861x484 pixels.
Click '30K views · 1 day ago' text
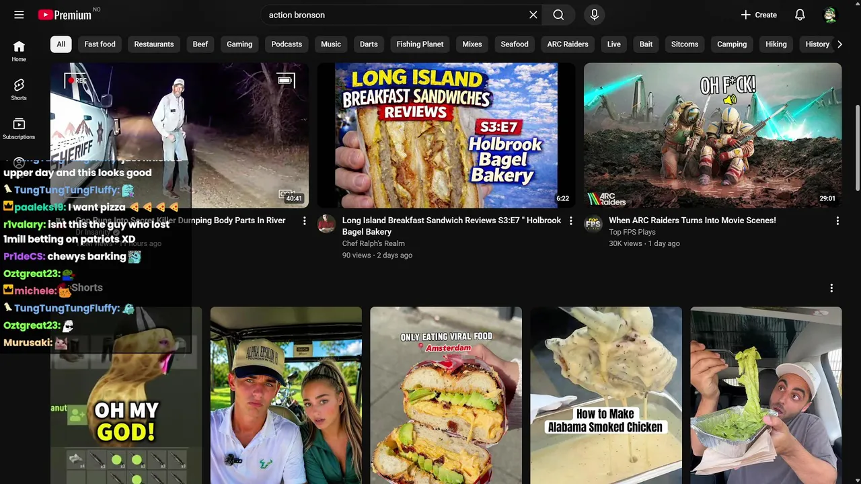click(644, 243)
